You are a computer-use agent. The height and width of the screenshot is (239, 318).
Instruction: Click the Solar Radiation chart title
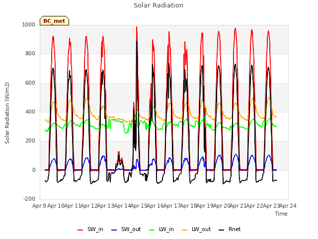tap(159, 5)
